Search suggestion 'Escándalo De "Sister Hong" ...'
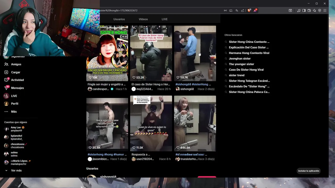Screen dimensions: 335x188 coord(249,86)
